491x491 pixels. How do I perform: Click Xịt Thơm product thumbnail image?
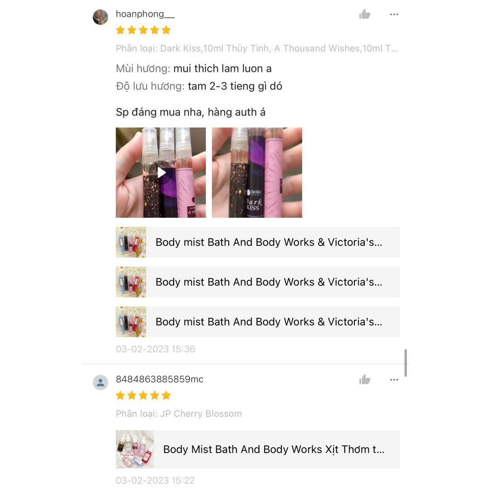point(135,449)
